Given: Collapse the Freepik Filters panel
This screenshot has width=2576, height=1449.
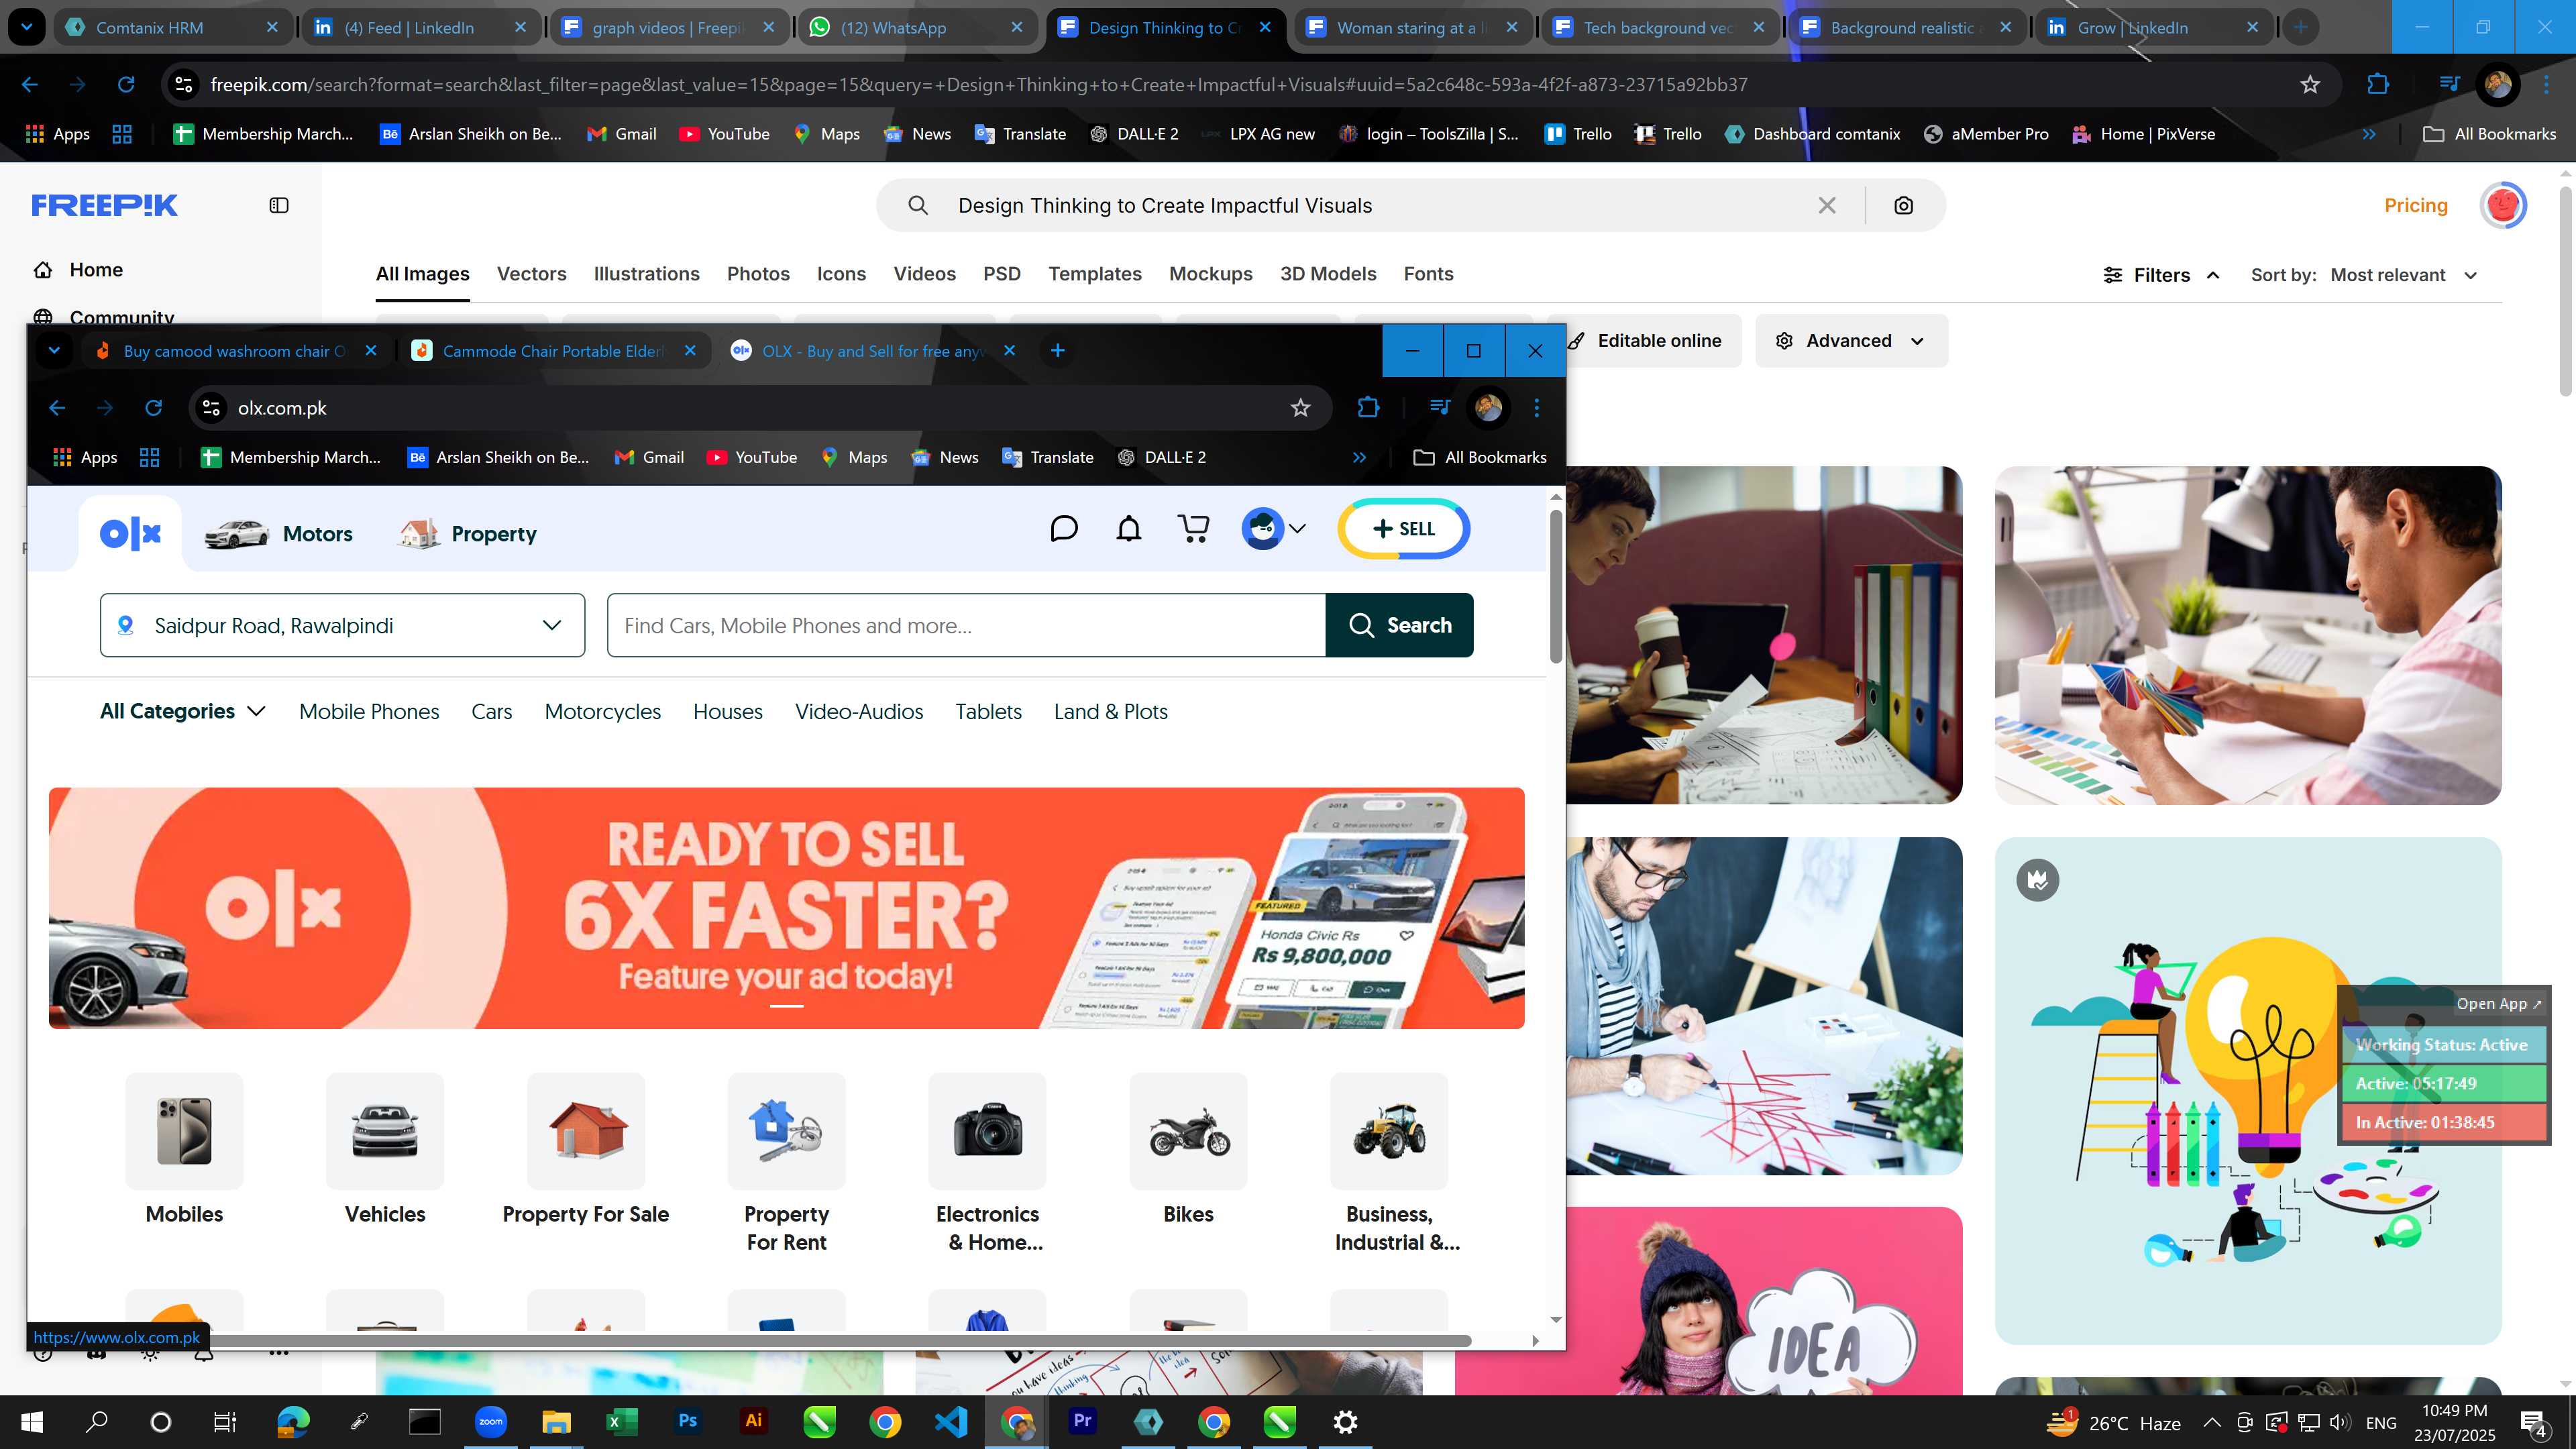Looking at the screenshot, I should tap(2161, 275).
